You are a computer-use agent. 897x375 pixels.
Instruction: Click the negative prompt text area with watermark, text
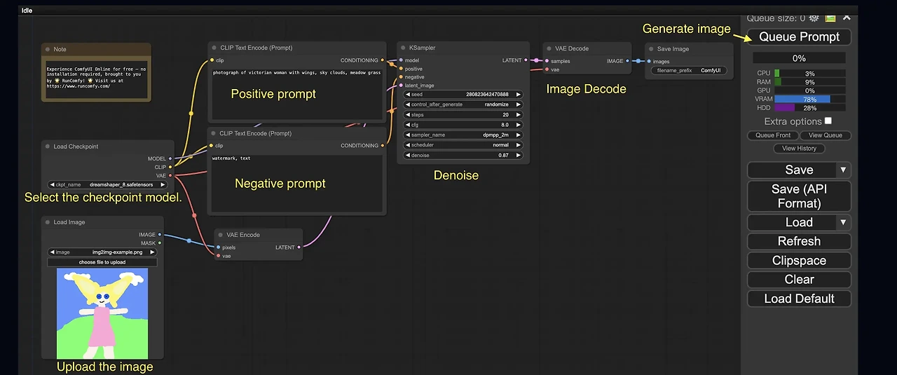pos(298,182)
